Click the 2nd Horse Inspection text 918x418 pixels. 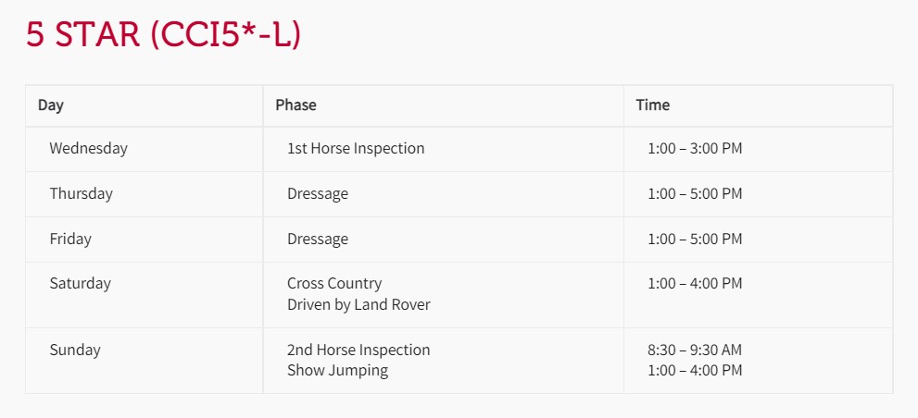(x=358, y=350)
